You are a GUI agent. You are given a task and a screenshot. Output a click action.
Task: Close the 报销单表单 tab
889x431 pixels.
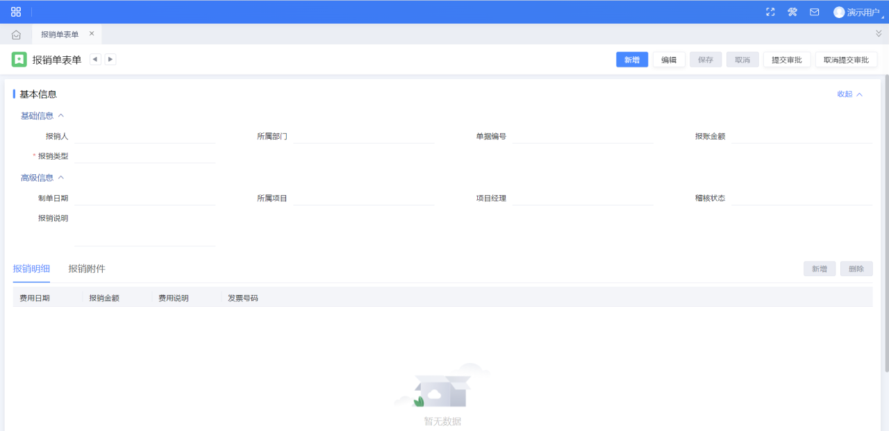pos(92,33)
